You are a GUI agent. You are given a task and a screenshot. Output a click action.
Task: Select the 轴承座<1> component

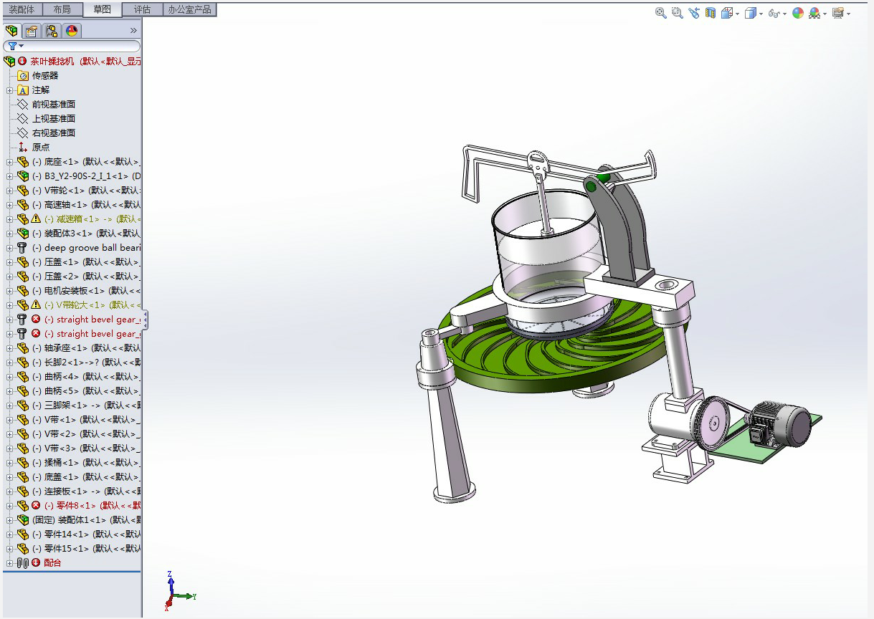[x=86, y=348]
